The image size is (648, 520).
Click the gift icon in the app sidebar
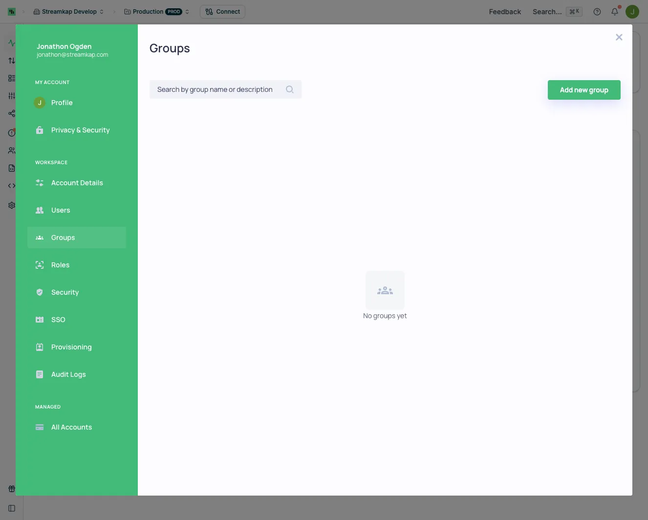12,489
